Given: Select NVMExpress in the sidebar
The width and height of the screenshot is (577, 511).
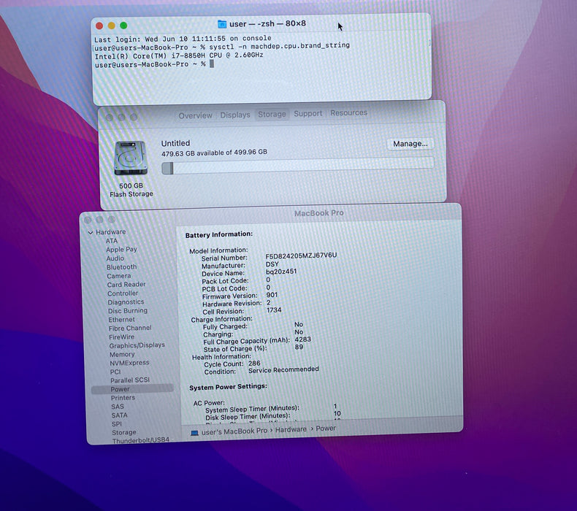Looking at the screenshot, I should 129,363.
